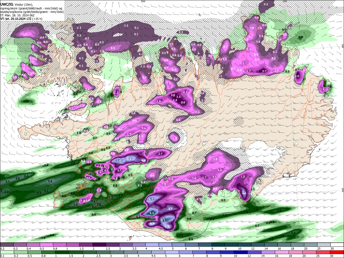Click the 20W longitude label at the top

click(143, 1)
